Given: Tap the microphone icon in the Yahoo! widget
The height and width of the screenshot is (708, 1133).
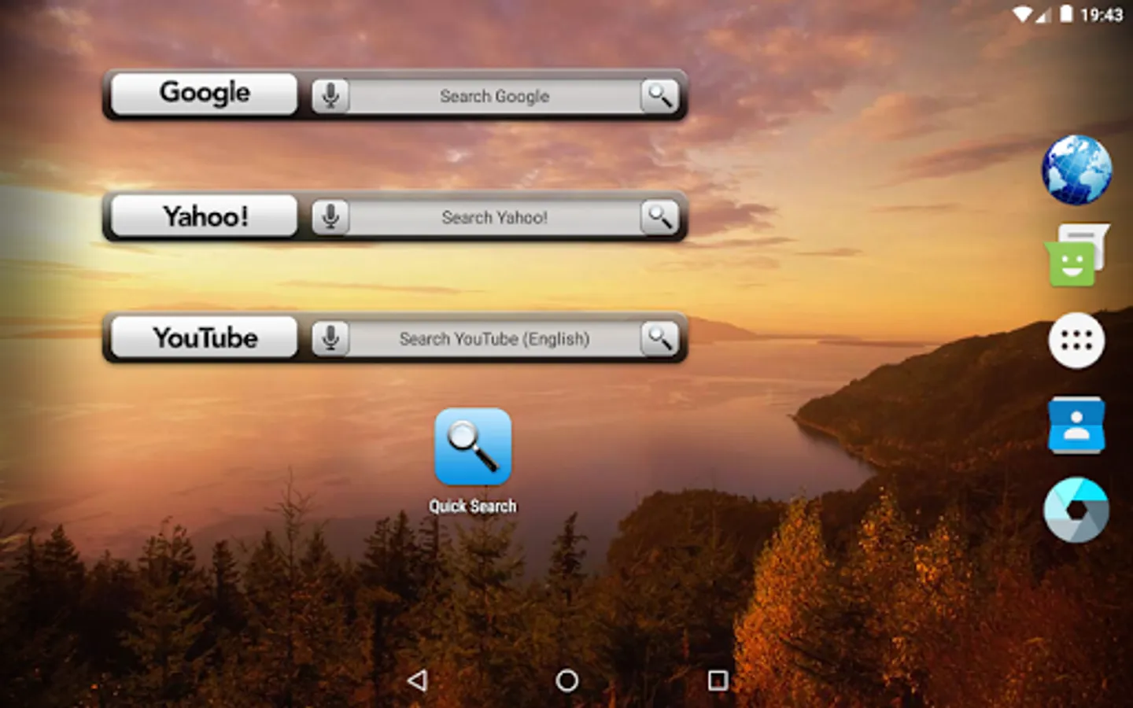Looking at the screenshot, I should (330, 217).
